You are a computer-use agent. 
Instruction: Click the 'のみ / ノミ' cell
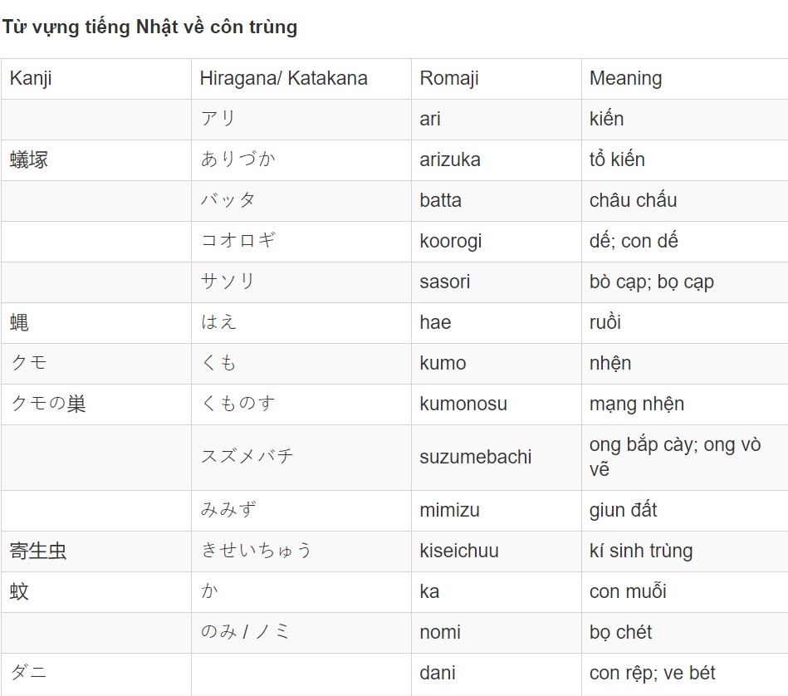point(301,633)
